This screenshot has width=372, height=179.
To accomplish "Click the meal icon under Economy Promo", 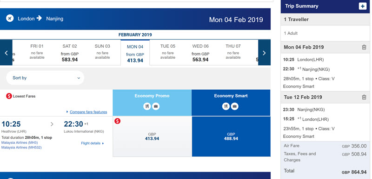I will pos(147,106).
